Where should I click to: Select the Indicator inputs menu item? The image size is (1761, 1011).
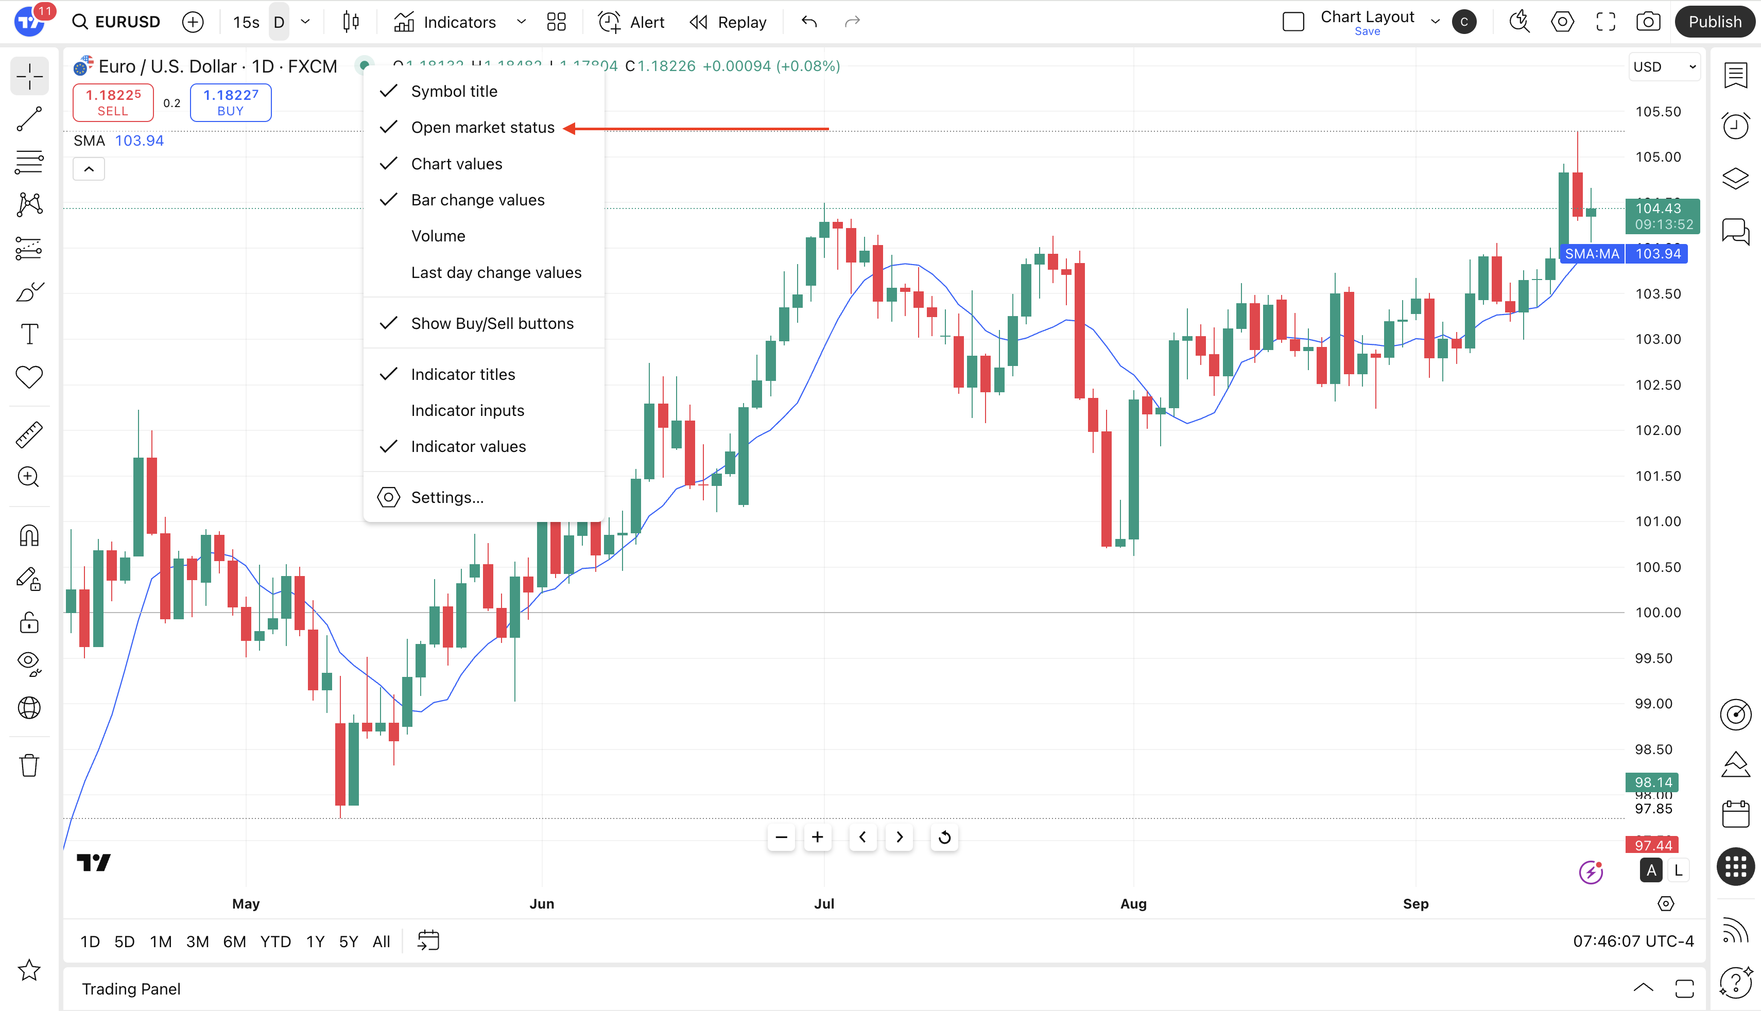(468, 410)
